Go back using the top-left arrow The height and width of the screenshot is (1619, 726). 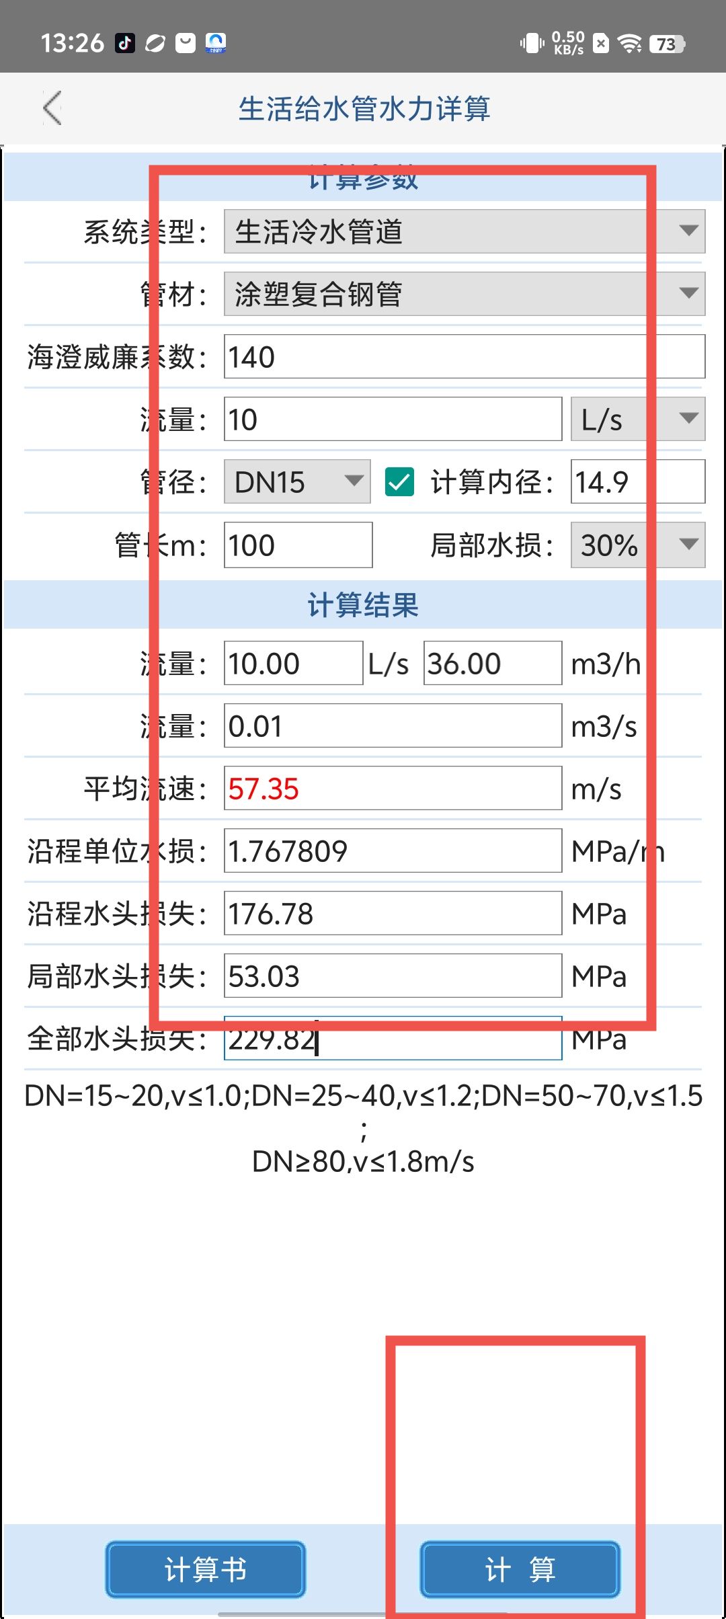[x=52, y=108]
